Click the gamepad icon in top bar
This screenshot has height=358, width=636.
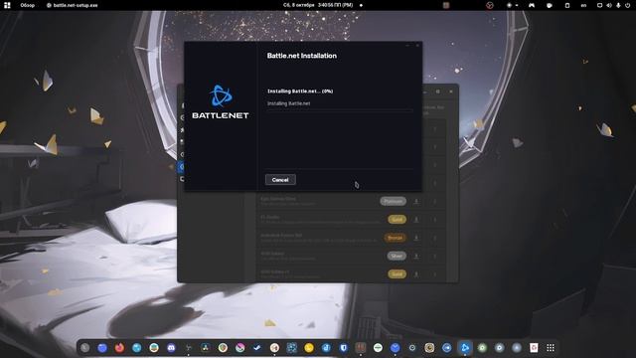(532, 5)
